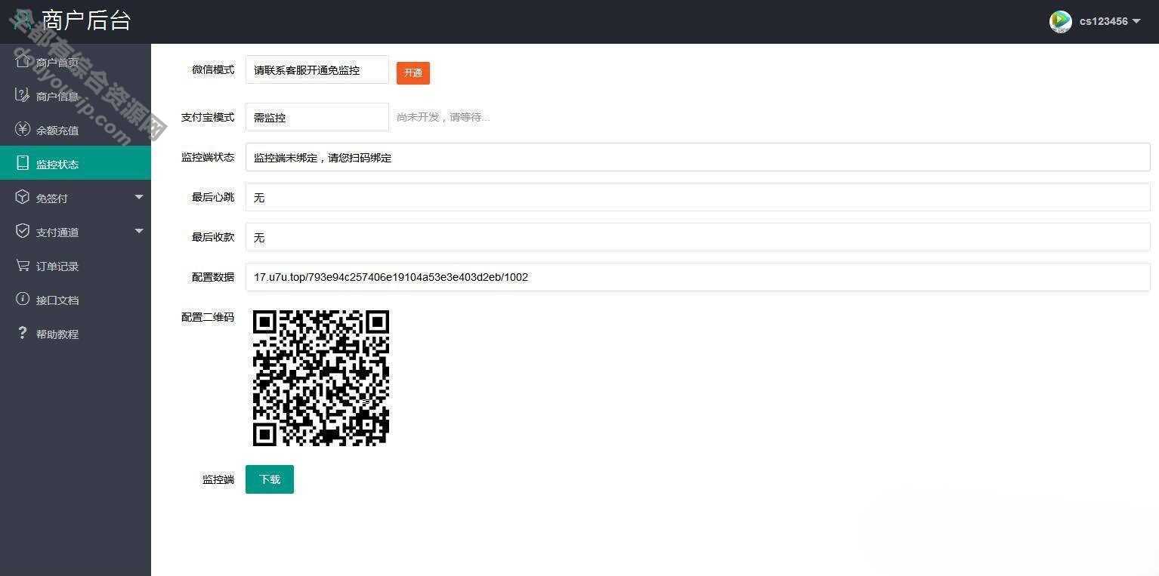Open 帮助教程 menu item
The width and height of the screenshot is (1159, 576).
tap(76, 334)
